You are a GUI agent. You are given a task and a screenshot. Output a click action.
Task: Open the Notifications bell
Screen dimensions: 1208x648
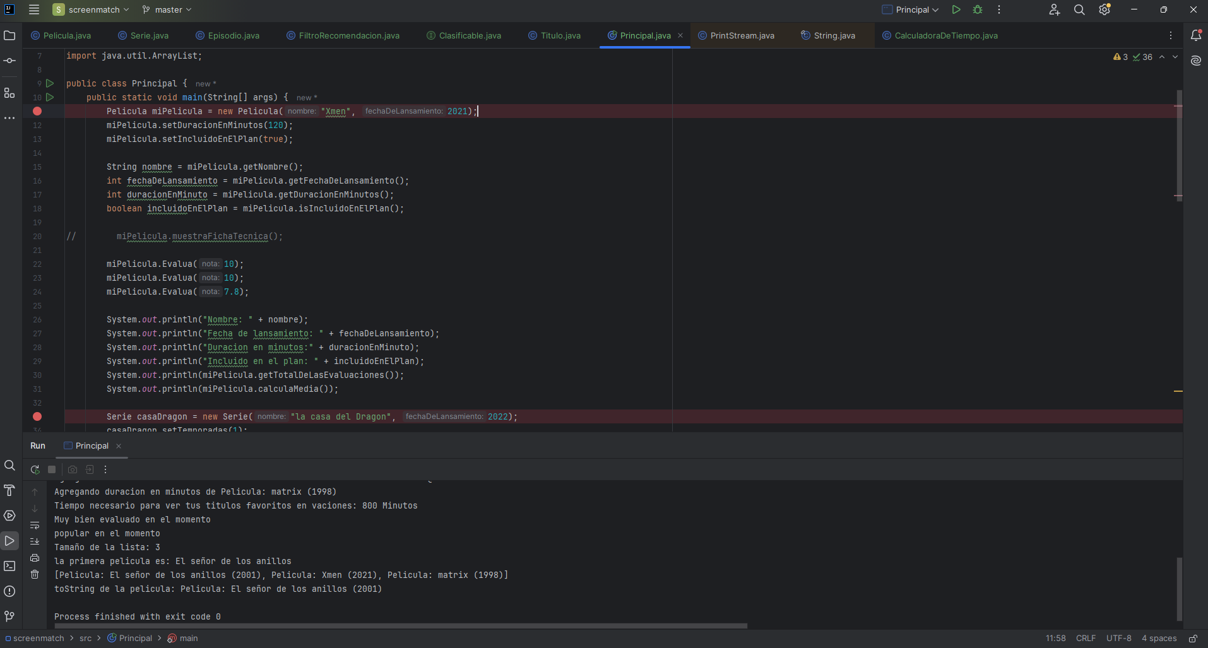pos(1196,35)
